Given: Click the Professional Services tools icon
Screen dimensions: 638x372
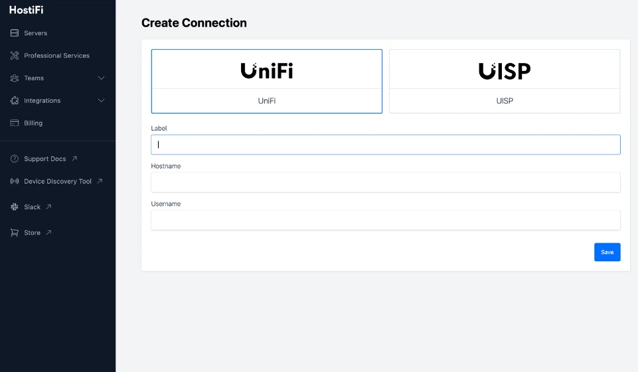Looking at the screenshot, I should 15,55.
